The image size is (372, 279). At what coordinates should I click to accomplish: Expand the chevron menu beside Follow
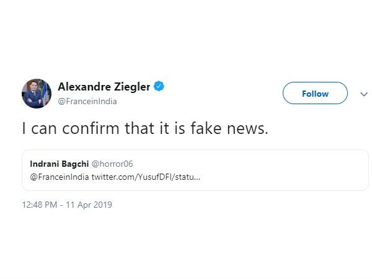364,94
